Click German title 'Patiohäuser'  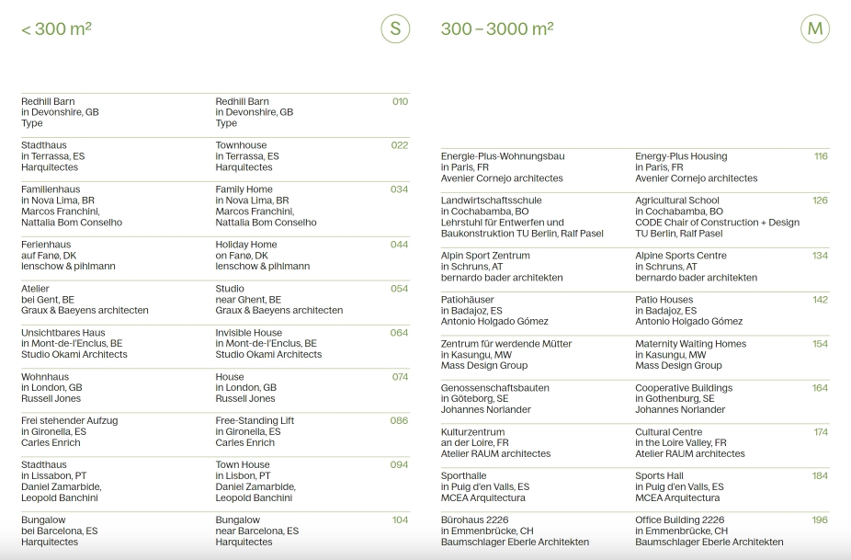click(467, 299)
